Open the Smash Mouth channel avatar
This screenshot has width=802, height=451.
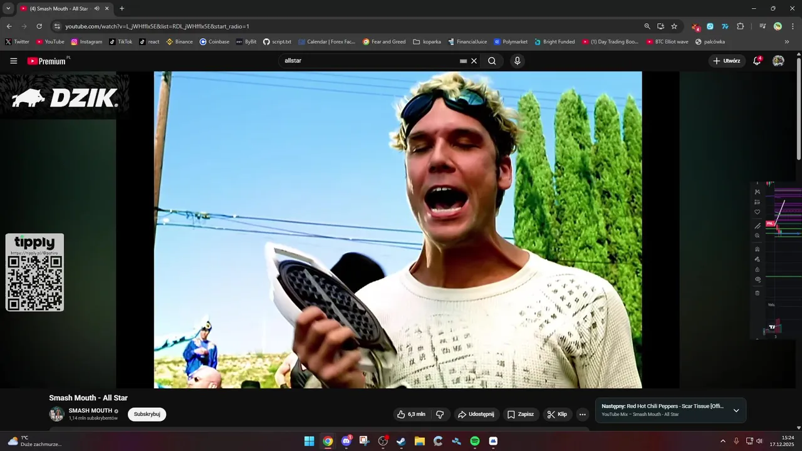coord(57,414)
